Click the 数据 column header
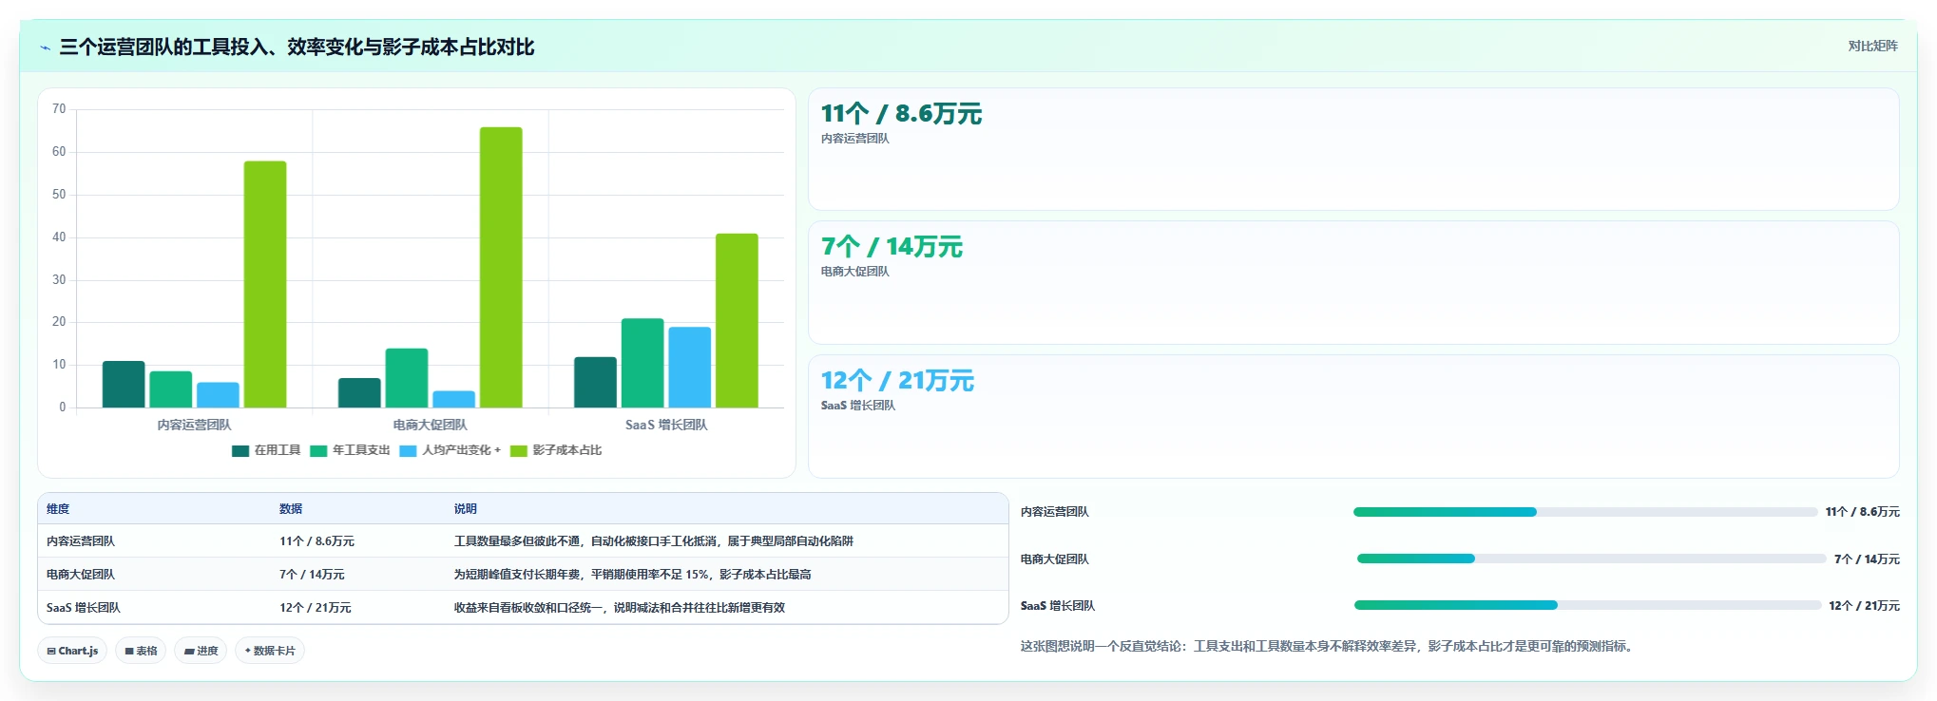The width and height of the screenshot is (1937, 701). click(x=291, y=509)
